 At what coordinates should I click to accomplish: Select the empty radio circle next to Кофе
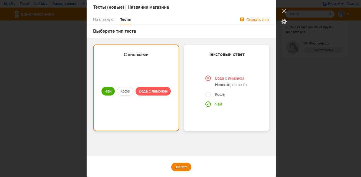pyautogui.click(x=208, y=94)
